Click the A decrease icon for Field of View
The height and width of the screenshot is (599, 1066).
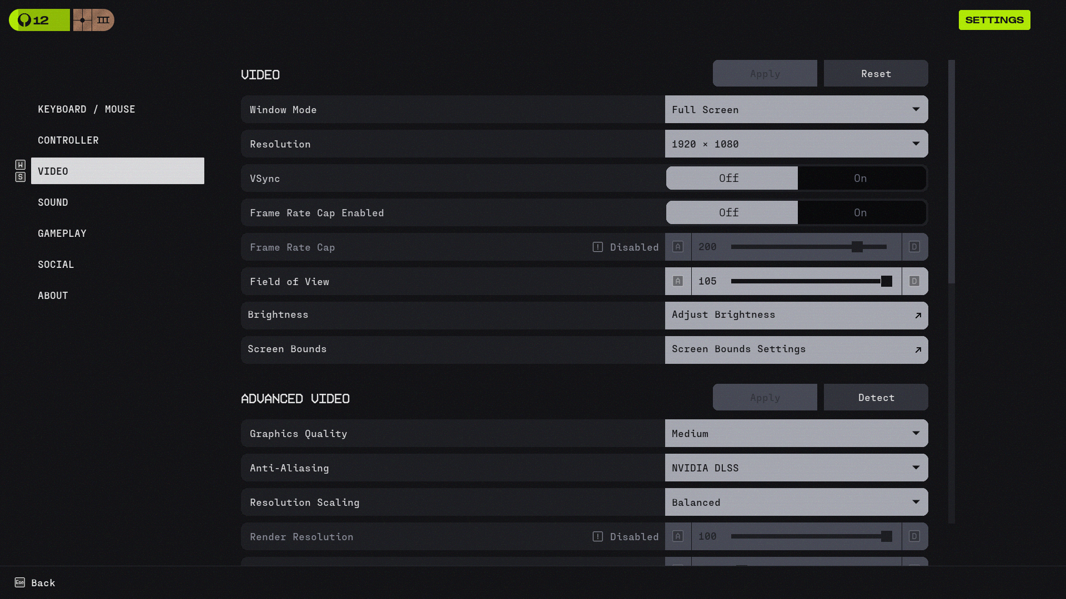click(x=678, y=281)
